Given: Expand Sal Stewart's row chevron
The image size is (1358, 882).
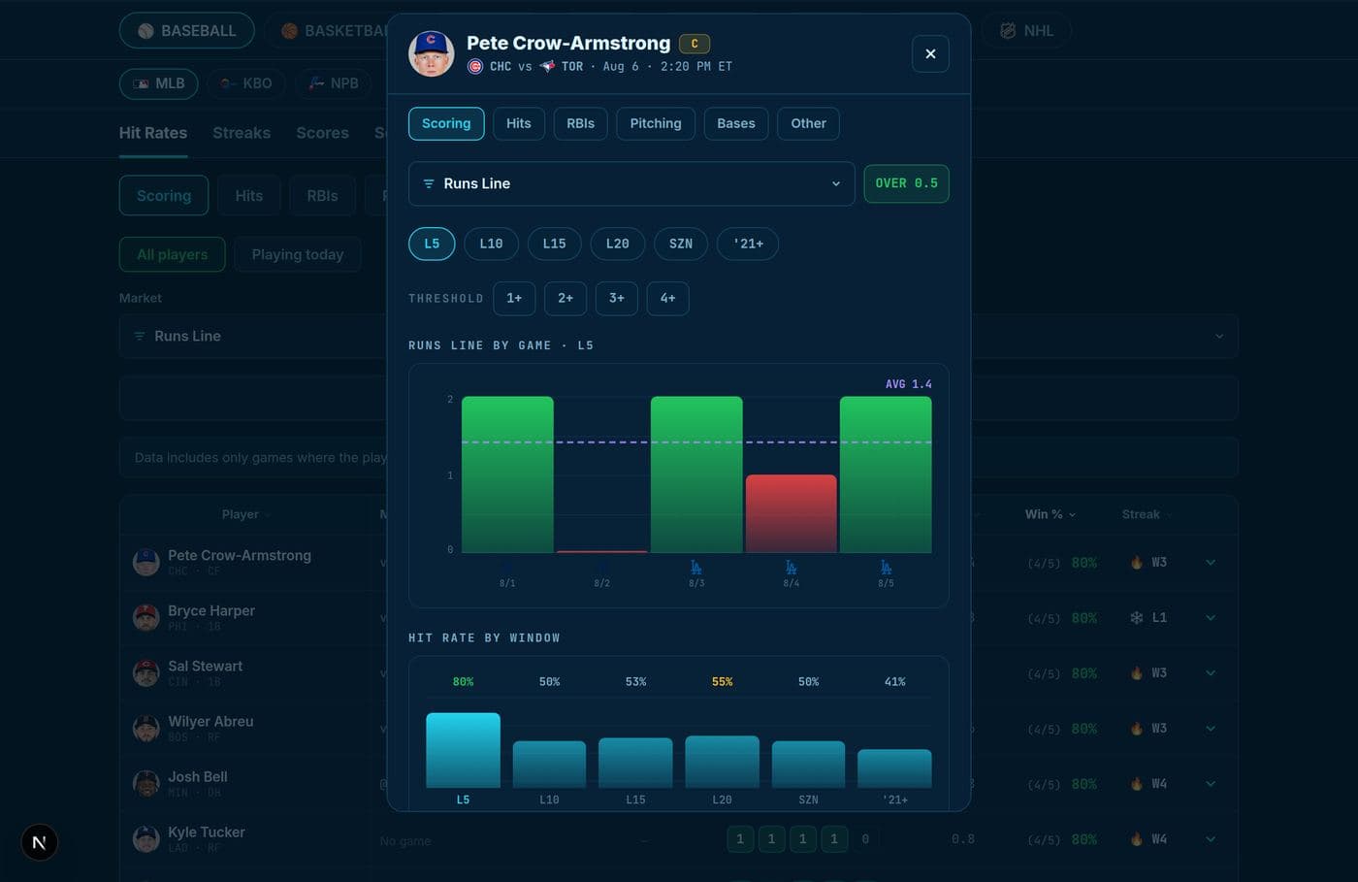Looking at the screenshot, I should 1211,673.
